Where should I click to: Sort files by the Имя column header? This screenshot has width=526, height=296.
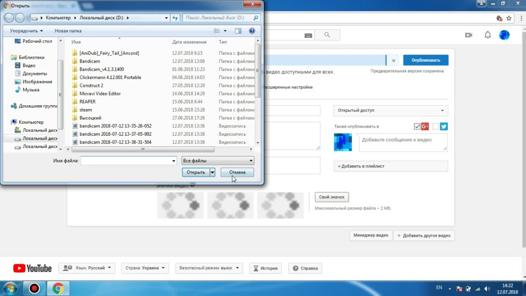[76, 42]
